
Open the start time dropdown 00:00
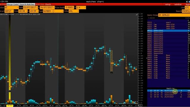pyautogui.click(x=23, y=11)
